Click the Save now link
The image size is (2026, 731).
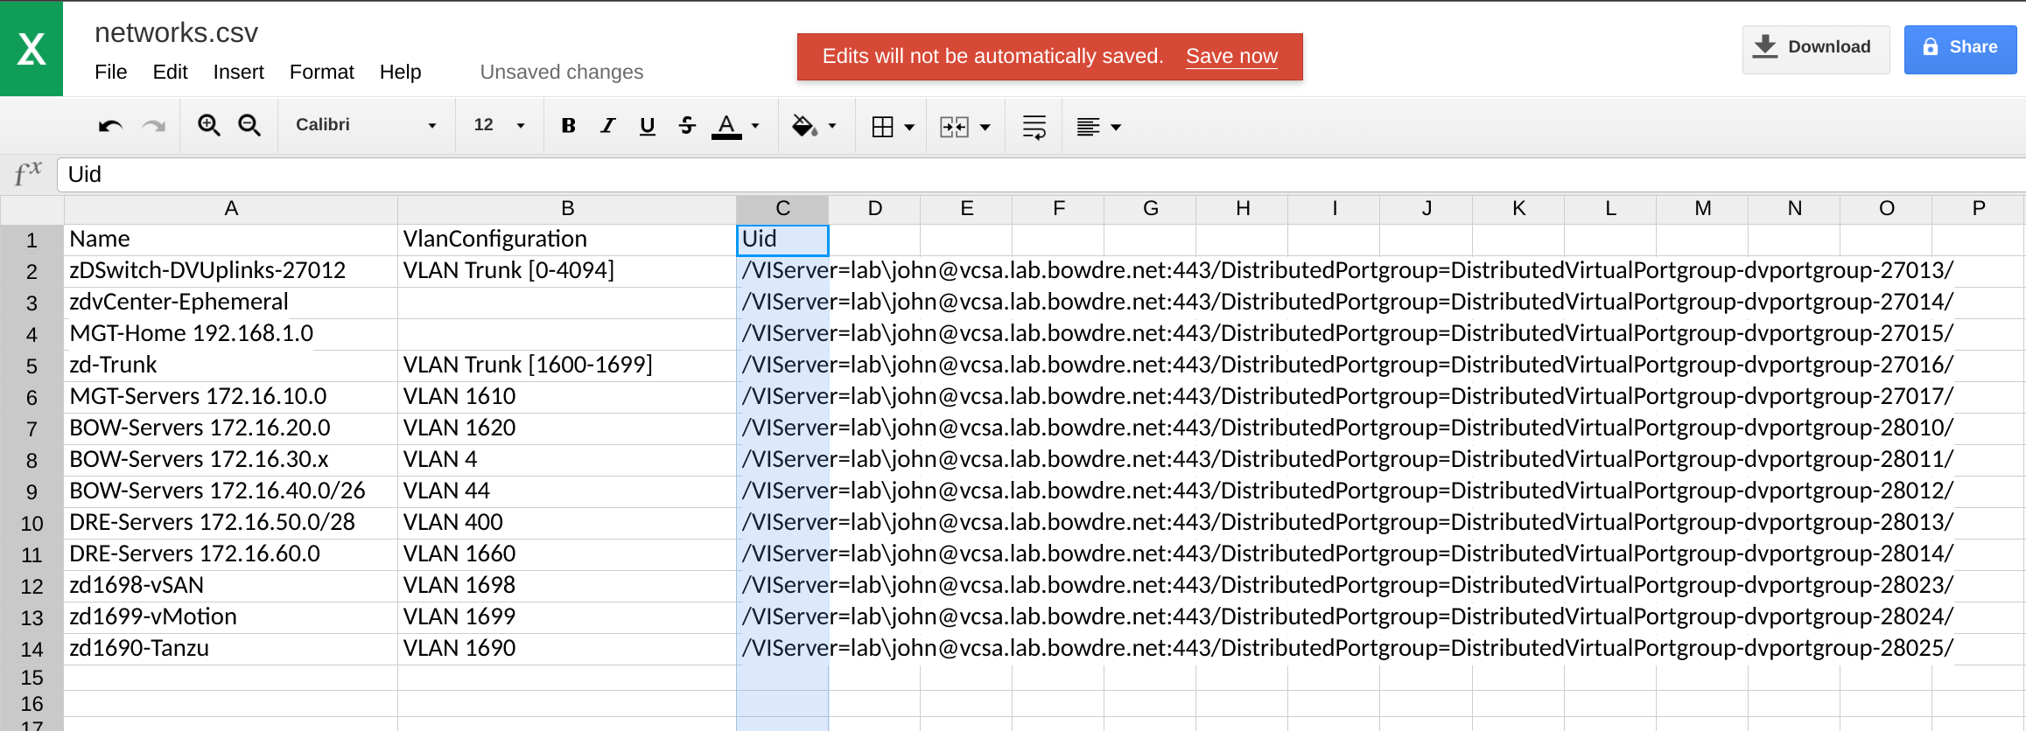click(x=1231, y=56)
